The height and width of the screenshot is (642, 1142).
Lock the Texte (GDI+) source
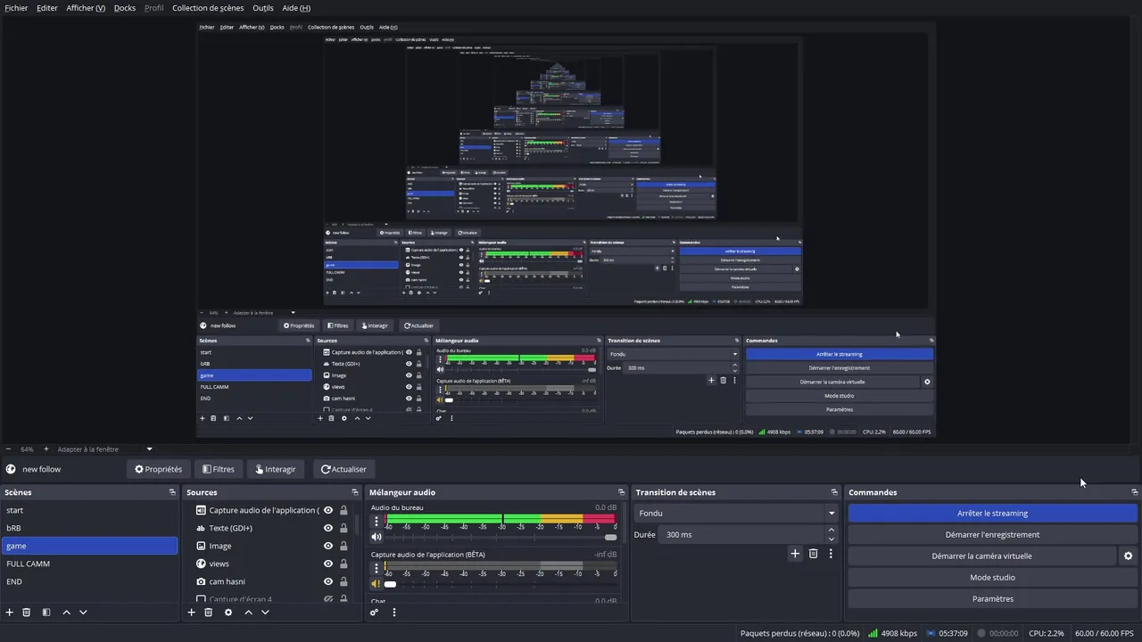tap(343, 528)
